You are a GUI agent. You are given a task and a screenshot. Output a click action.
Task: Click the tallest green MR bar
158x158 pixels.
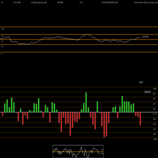coord(86,102)
